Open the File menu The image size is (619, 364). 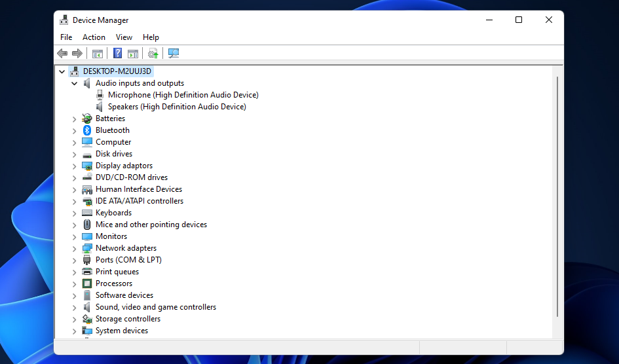coord(66,37)
